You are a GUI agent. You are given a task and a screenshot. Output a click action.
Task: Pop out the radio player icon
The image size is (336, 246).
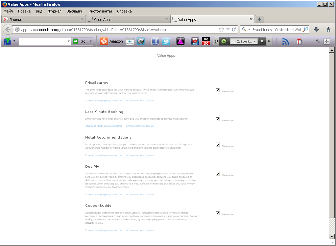coord(216,41)
